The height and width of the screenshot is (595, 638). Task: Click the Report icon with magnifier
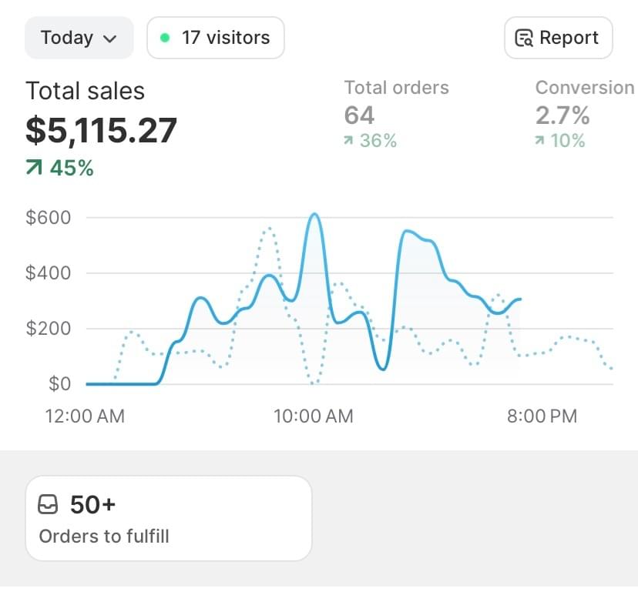(x=524, y=38)
